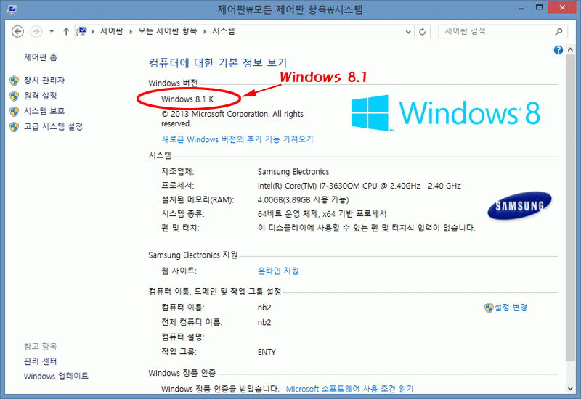Close the System window
Image resolution: width=581 pixels, height=399 pixels.
click(x=561, y=7)
